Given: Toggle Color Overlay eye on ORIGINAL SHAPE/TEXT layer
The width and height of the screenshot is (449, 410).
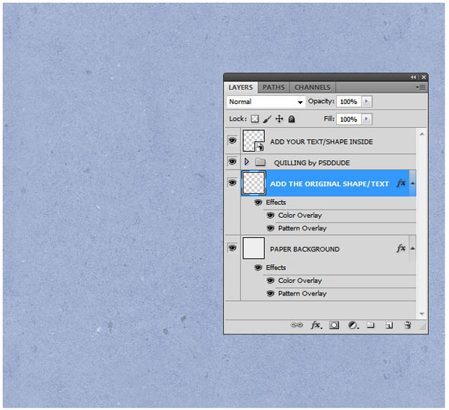Looking at the screenshot, I should (x=270, y=215).
